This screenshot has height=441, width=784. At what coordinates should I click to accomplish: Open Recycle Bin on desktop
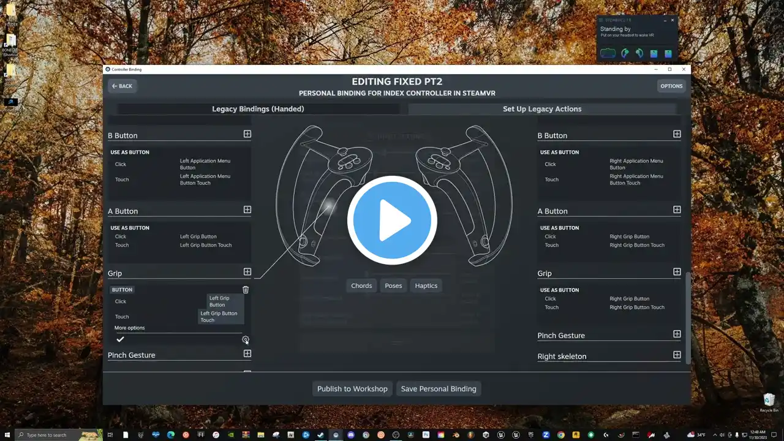(769, 402)
